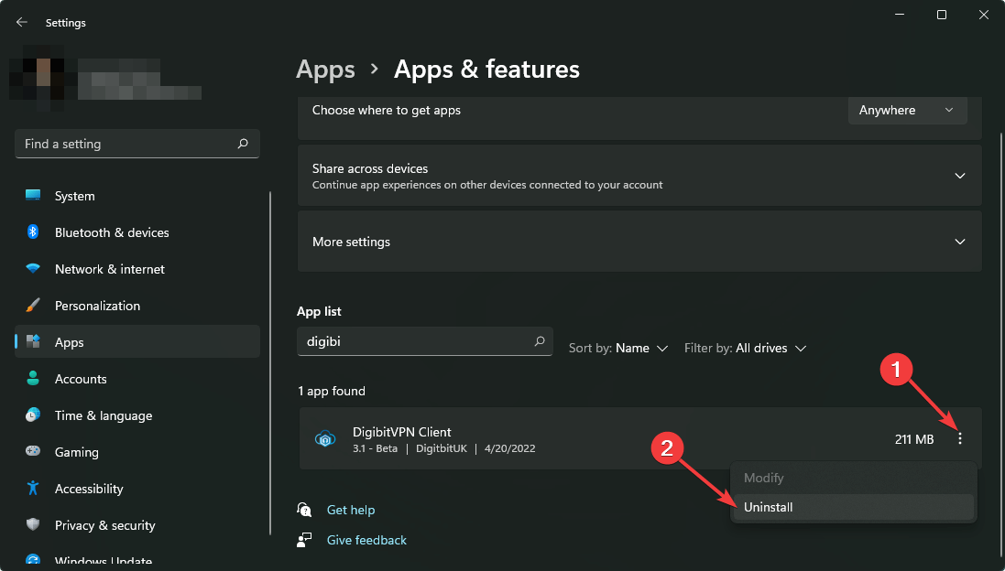Screen dimensions: 1005x571
Task: Select the Gaming controller icon
Action: (34, 452)
